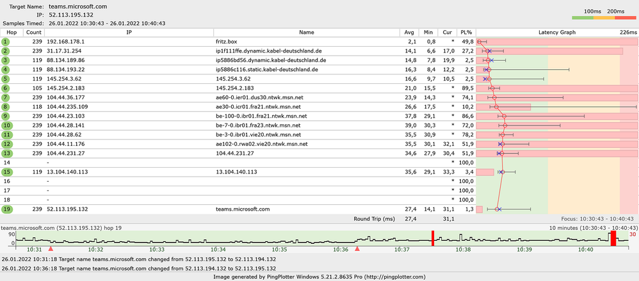
Task: Select the hop 13 green circle
Action: [6, 154]
